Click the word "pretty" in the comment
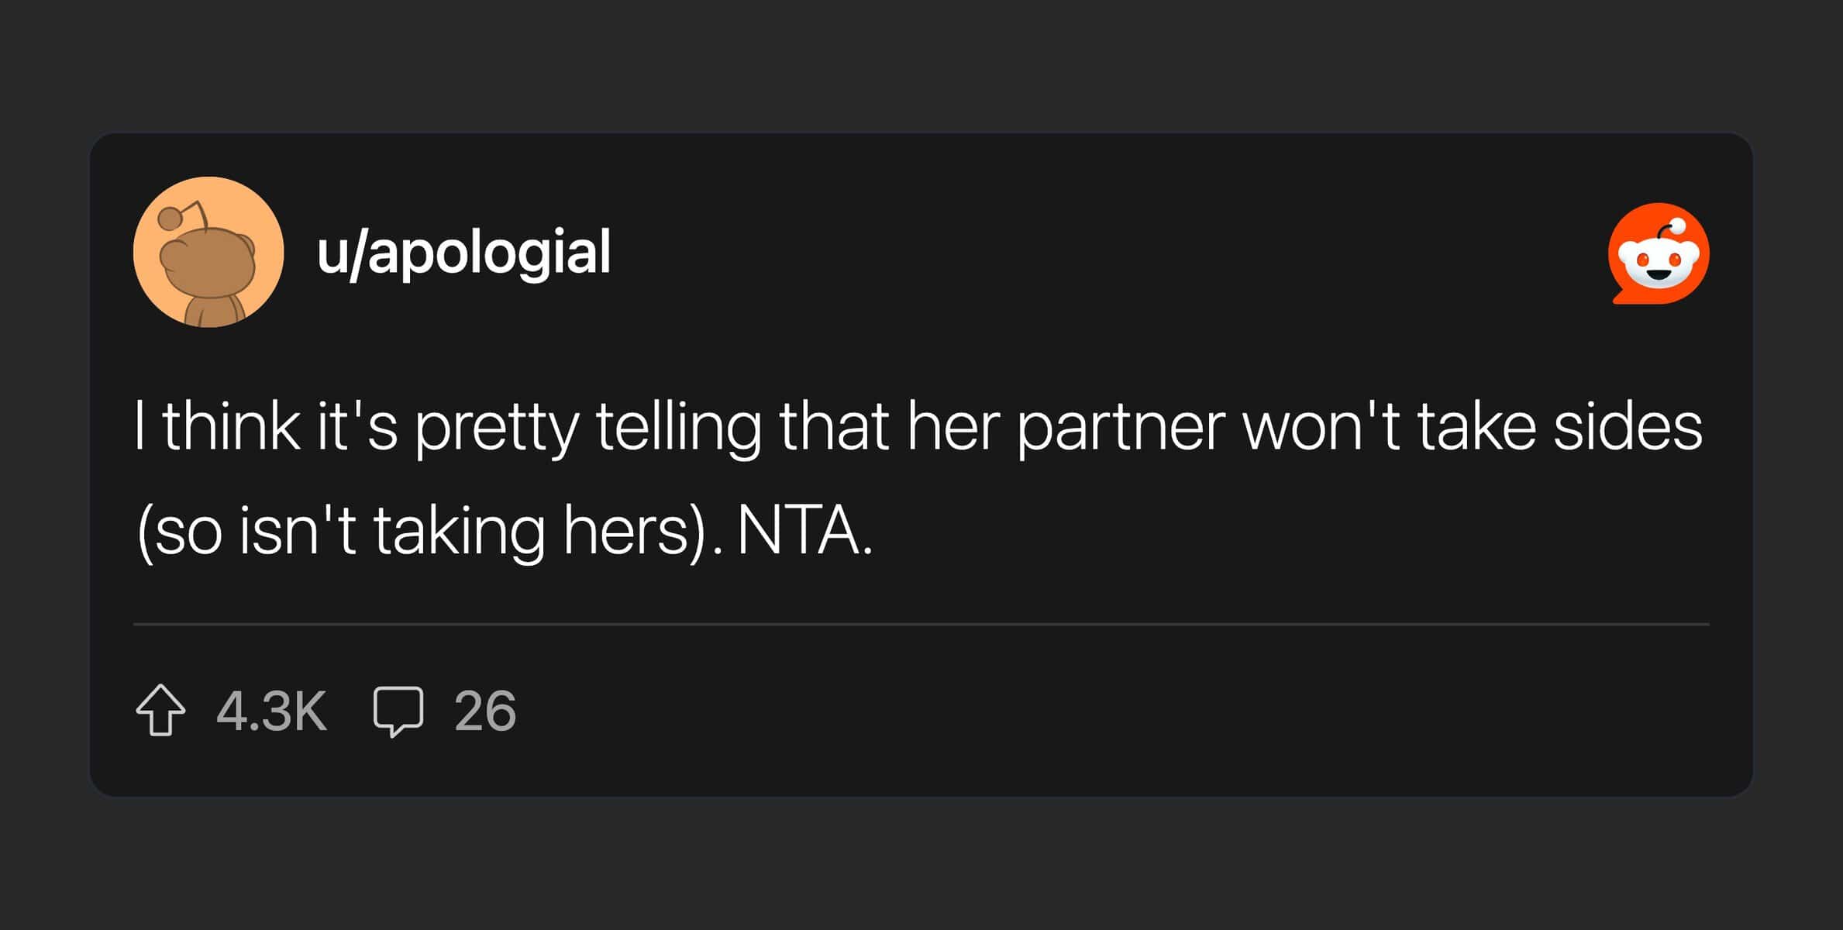 497,427
